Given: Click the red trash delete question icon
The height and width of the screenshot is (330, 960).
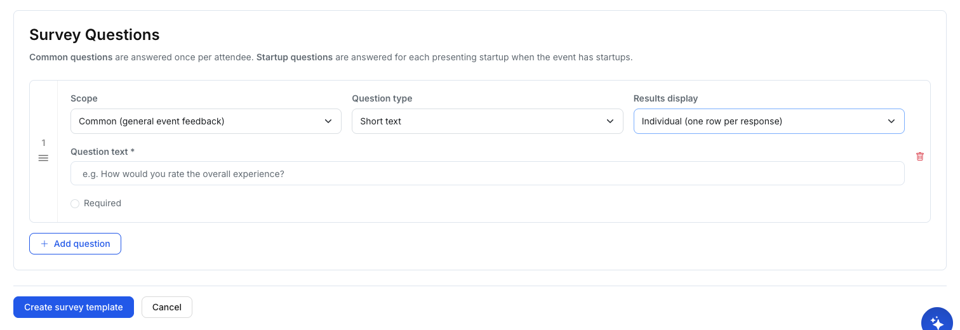Looking at the screenshot, I should [x=920, y=156].
